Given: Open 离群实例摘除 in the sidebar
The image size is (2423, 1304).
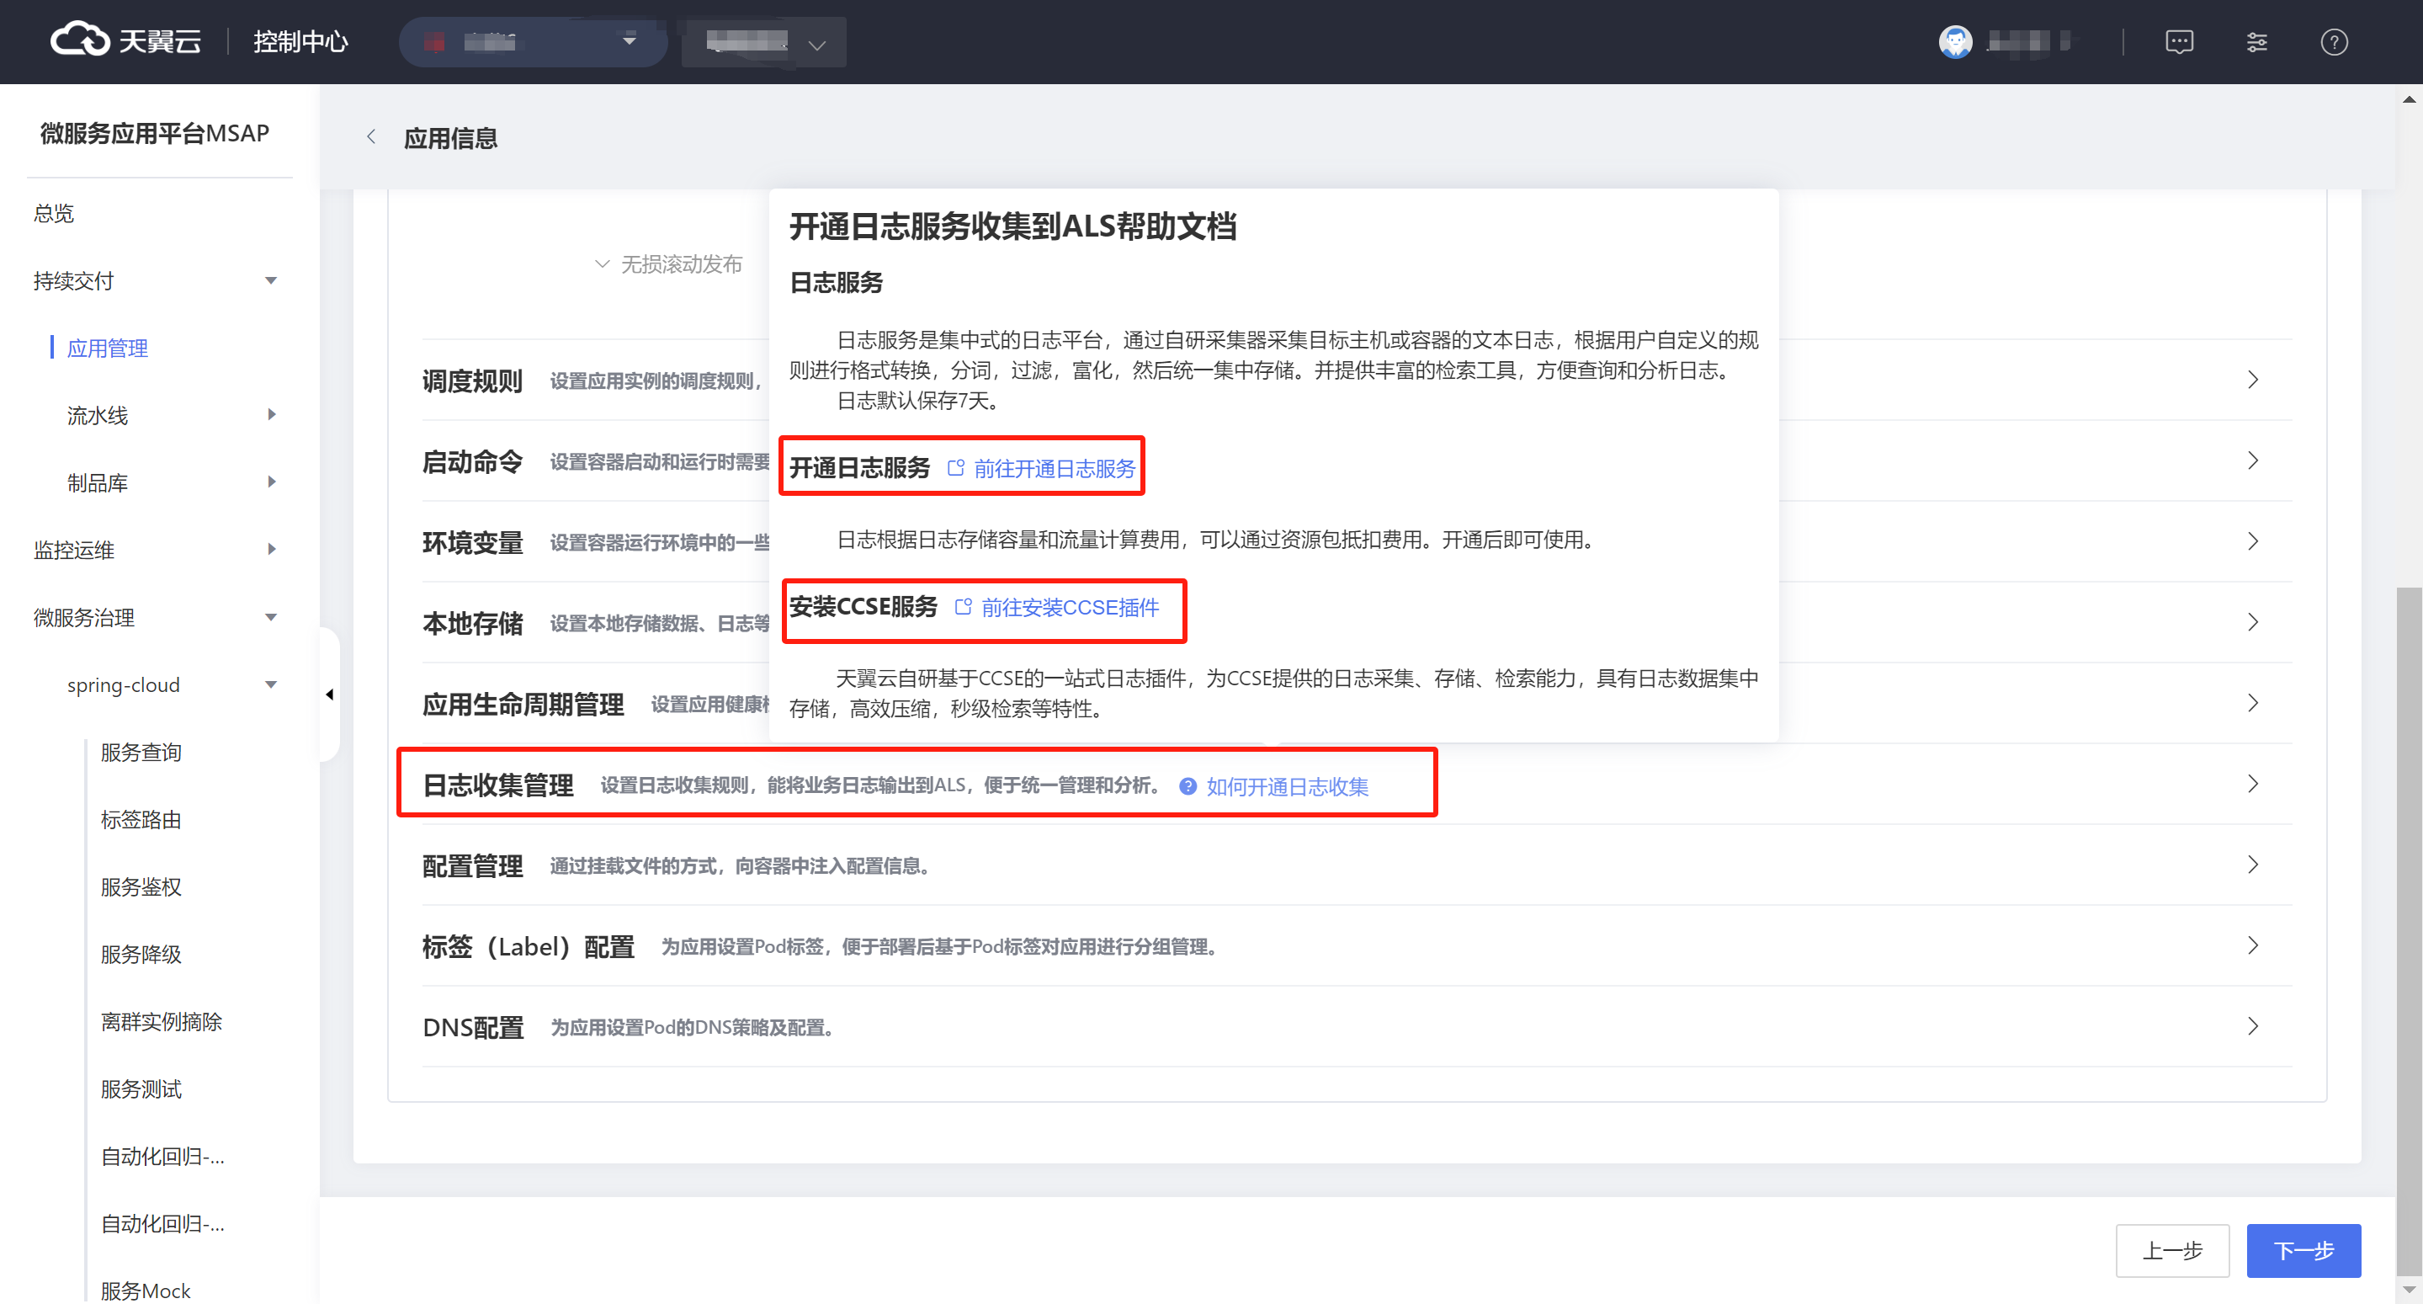Looking at the screenshot, I should pos(162,1021).
